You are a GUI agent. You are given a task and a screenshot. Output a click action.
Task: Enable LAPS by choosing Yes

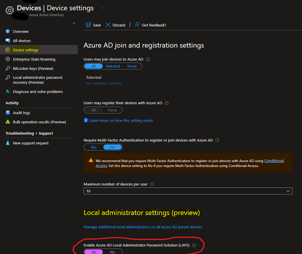(x=93, y=252)
